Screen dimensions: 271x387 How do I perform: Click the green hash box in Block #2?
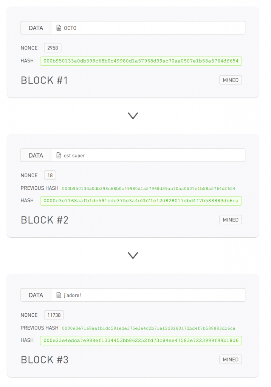point(141,201)
